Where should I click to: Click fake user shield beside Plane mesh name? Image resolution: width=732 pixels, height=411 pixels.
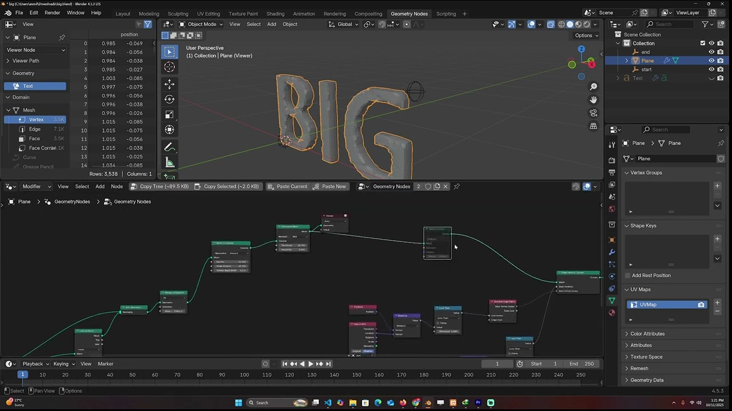point(721,159)
